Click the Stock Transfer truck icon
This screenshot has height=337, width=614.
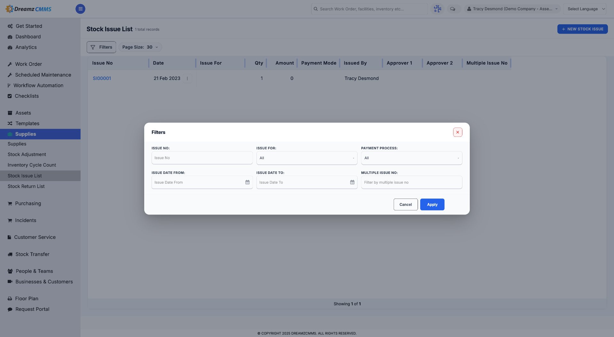coord(10,254)
